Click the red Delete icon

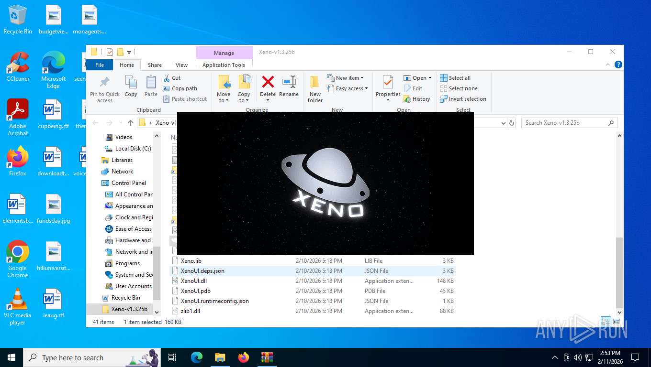pos(268,82)
